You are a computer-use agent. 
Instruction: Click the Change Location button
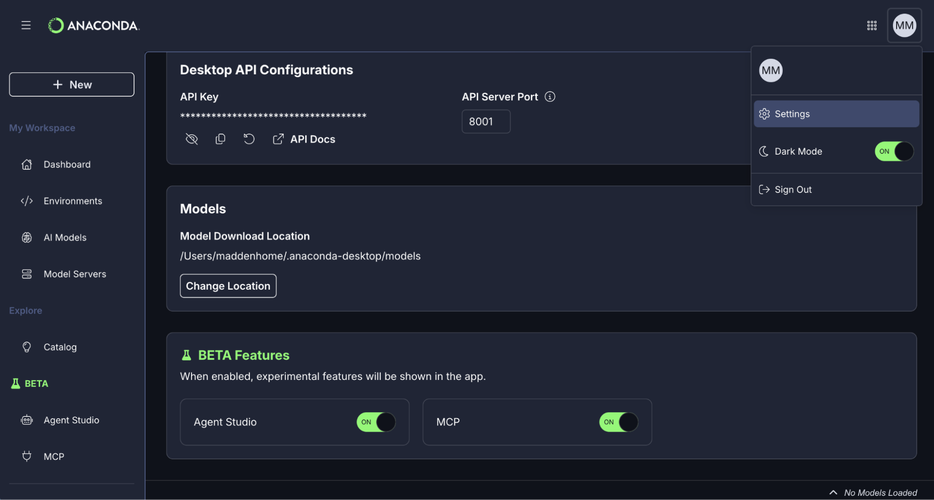click(x=228, y=286)
